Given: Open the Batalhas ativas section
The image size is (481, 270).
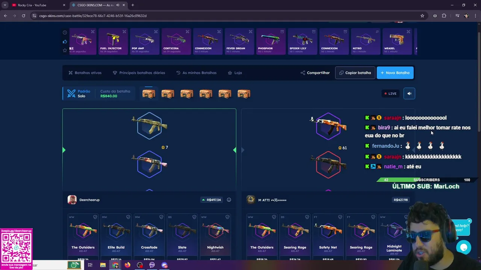Looking at the screenshot, I should click(x=85, y=73).
